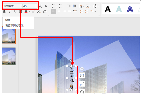Screen dimensions: 142x94
Task: Toggle underline formatting
Action: (x=15, y=12)
